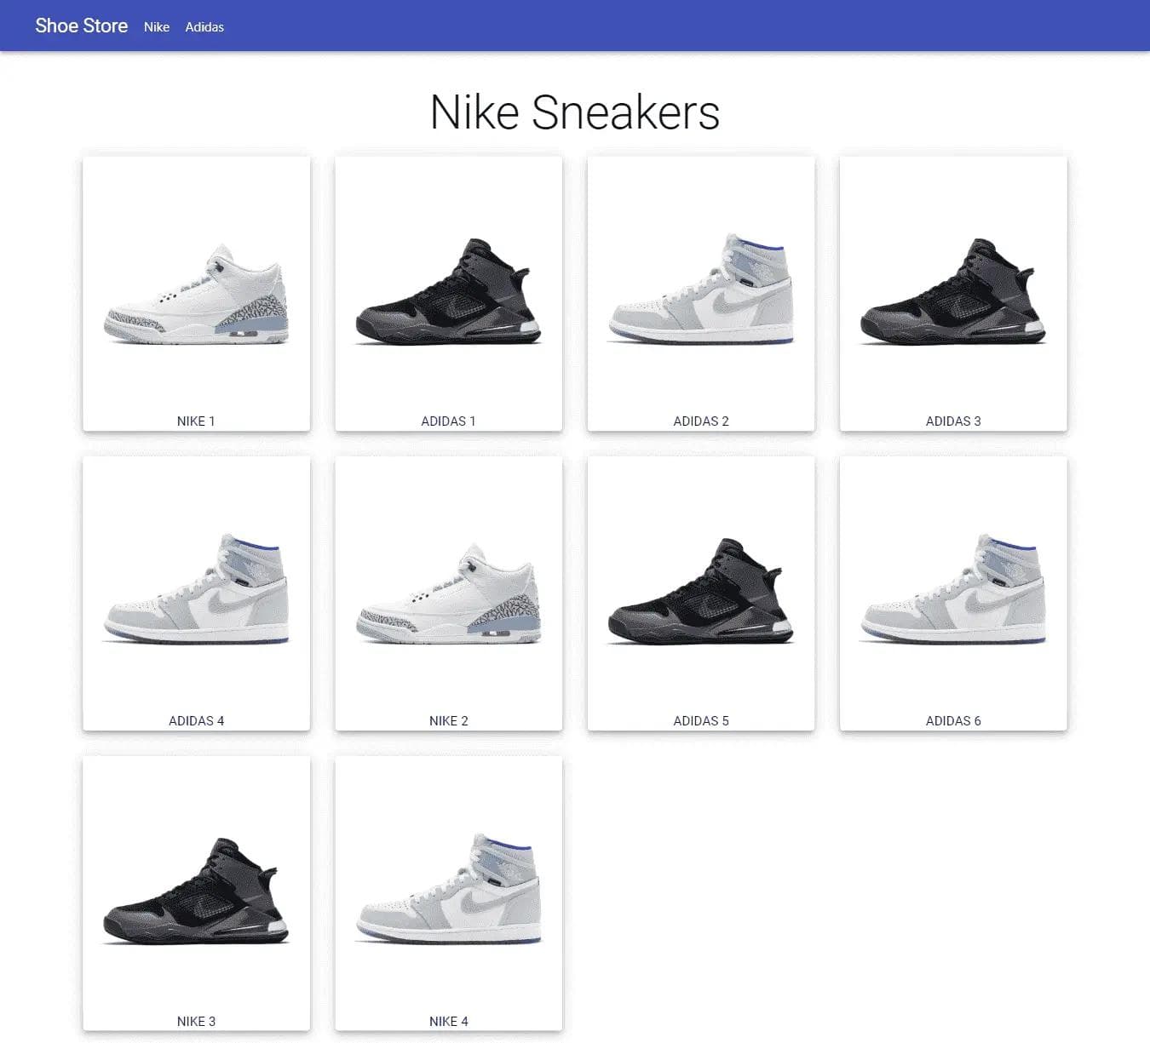1150x1043 pixels.
Task: Click the ADIDAS 2 card label
Action: (x=701, y=421)
